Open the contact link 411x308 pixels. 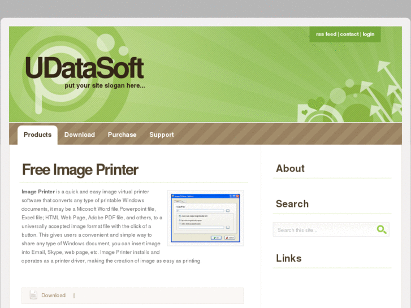point(349,34)
